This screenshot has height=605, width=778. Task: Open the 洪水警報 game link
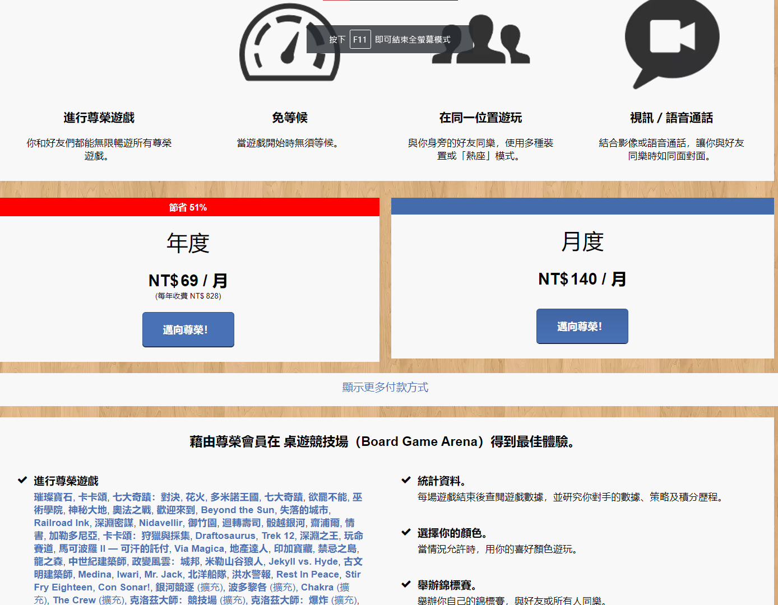pos(252,574)
